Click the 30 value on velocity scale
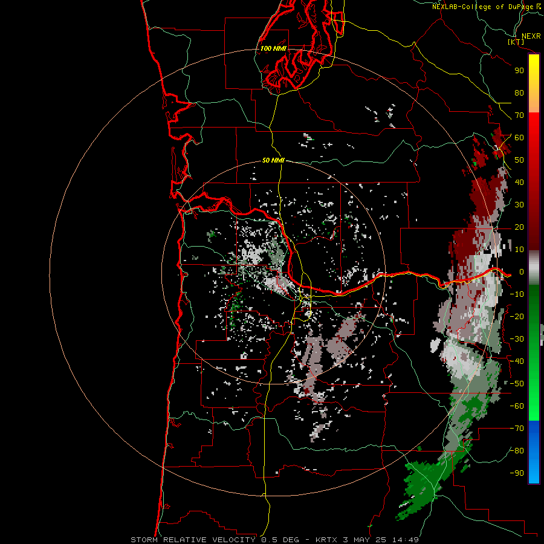Screen dimensions: 544x544 click(x=519, y=205)
